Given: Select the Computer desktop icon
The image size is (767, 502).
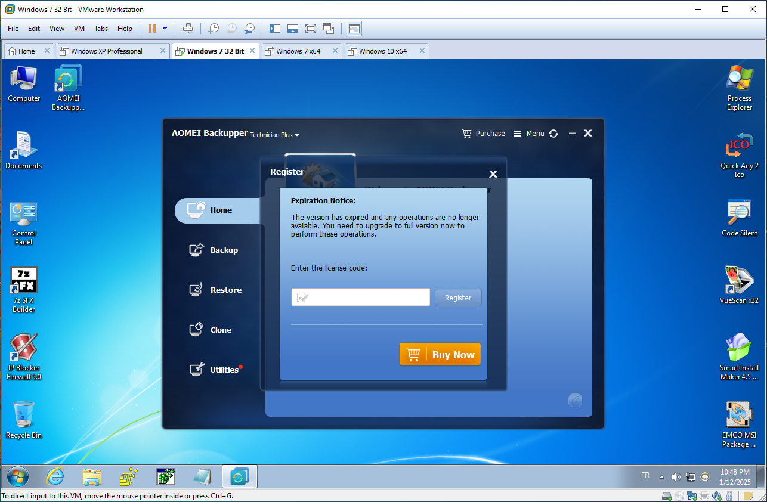Looking at the screenshot, I should coord(24,84).
